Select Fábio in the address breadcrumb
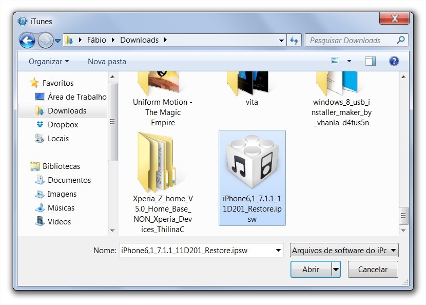 click(96, 40)
